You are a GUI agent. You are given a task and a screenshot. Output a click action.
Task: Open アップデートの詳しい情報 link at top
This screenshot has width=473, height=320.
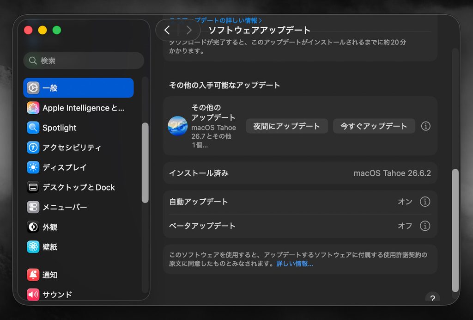point(216,20)
